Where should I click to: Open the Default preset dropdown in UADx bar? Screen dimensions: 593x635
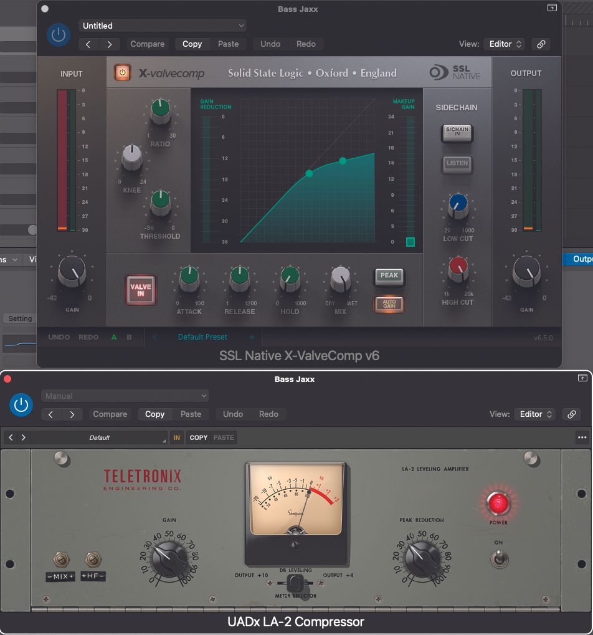pyautogui.click(x=100, y=437)
